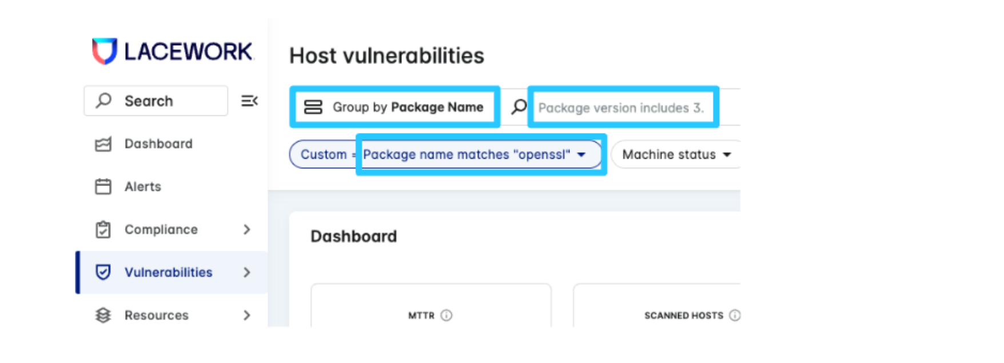Click the Compliance clipboard icon
Viewport: 1004px width, 363px height.
pyautogui.click(x=103, y=229)
